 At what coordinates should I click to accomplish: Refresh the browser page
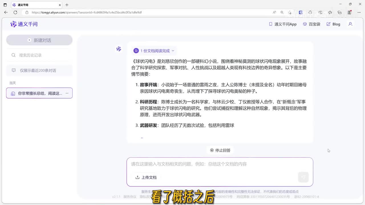pos(15,12)
